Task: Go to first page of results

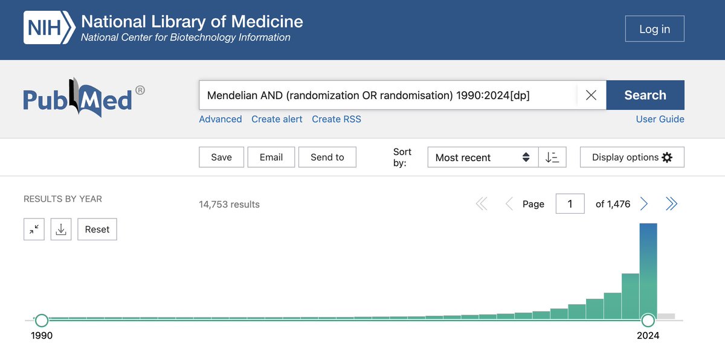Action: [x=482, y=204]
